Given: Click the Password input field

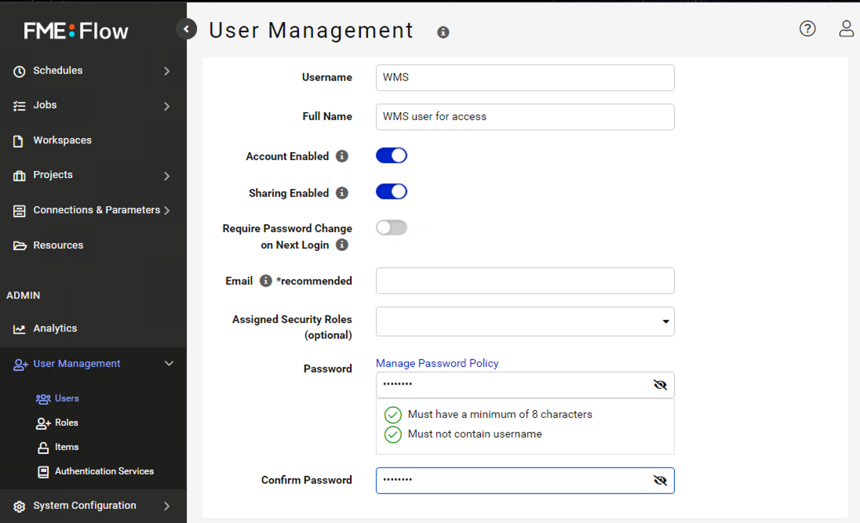Looking at the screenshot, I should 525,385.
